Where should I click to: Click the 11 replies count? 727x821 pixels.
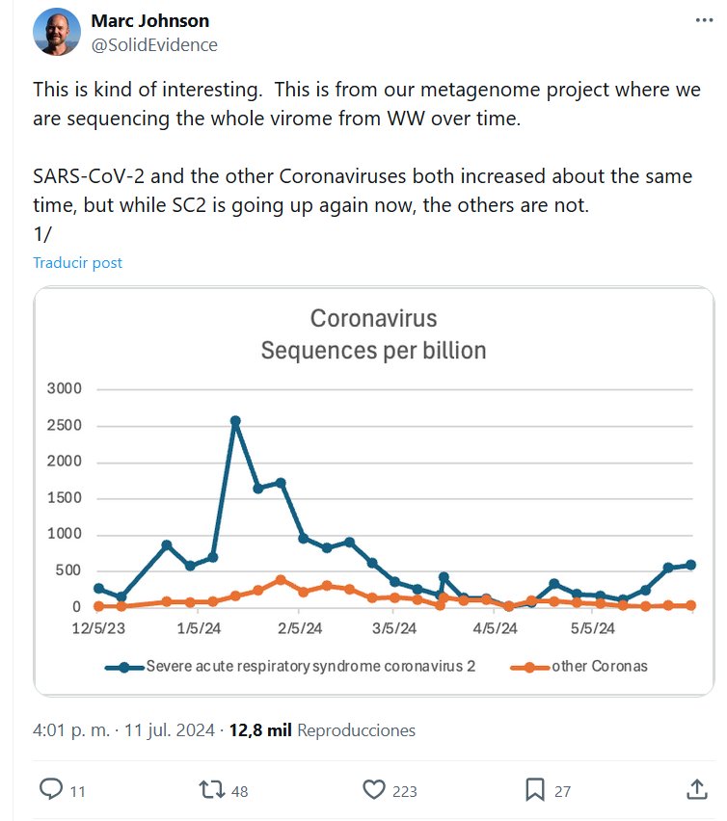[78, 791]
